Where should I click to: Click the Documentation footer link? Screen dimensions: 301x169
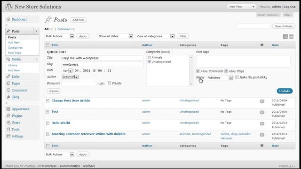click(70, 166)
